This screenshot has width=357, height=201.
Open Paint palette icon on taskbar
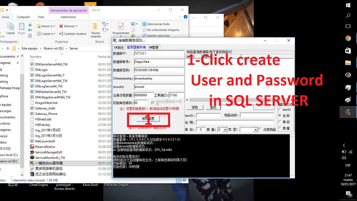click(x=348, y=100)
